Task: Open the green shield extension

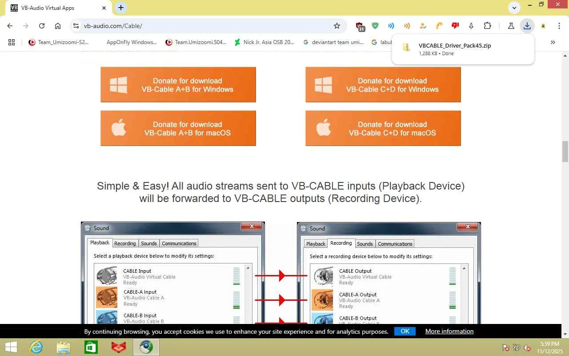Action: click(x=375, y=26)
